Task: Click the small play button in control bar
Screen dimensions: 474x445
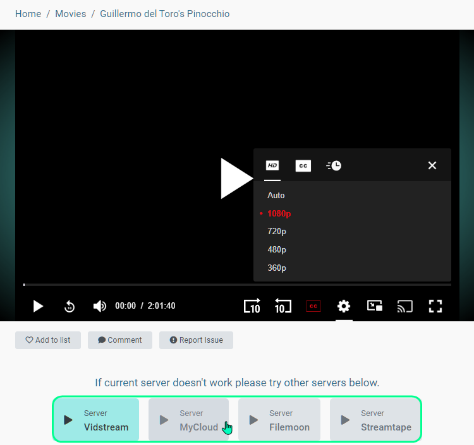Action: click(x=38, y=306)
